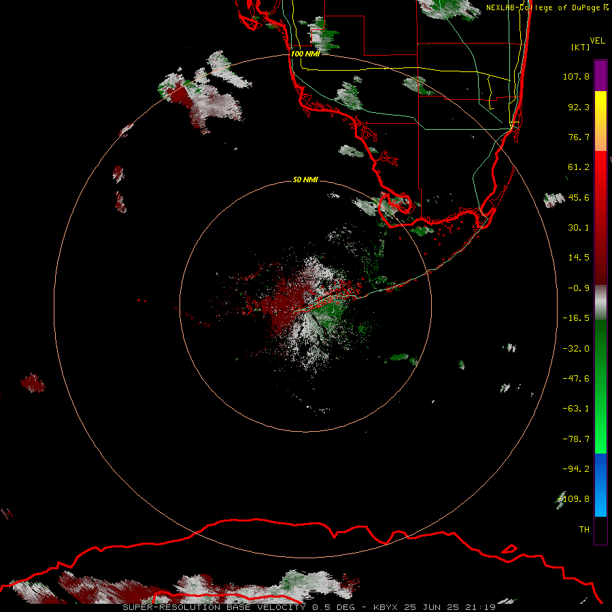Click the 100 NMI range ring label
This screenshot has height=612, width=612.
pyautogui.click(x=305, y=54)
